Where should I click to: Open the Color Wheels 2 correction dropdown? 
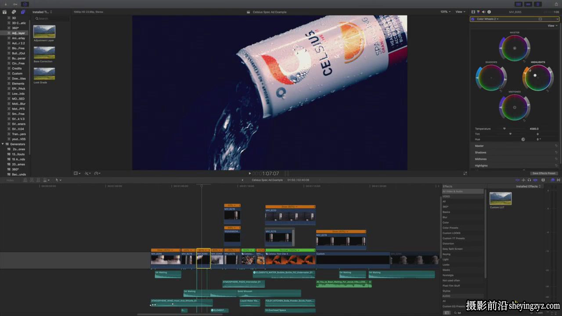(x=488, y=19)
